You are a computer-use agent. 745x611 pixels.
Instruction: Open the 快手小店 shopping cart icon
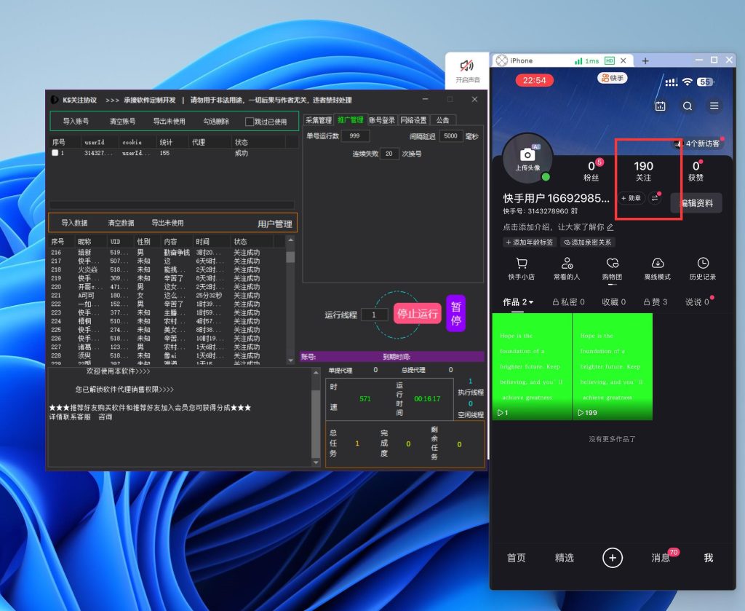pos(522,264)
